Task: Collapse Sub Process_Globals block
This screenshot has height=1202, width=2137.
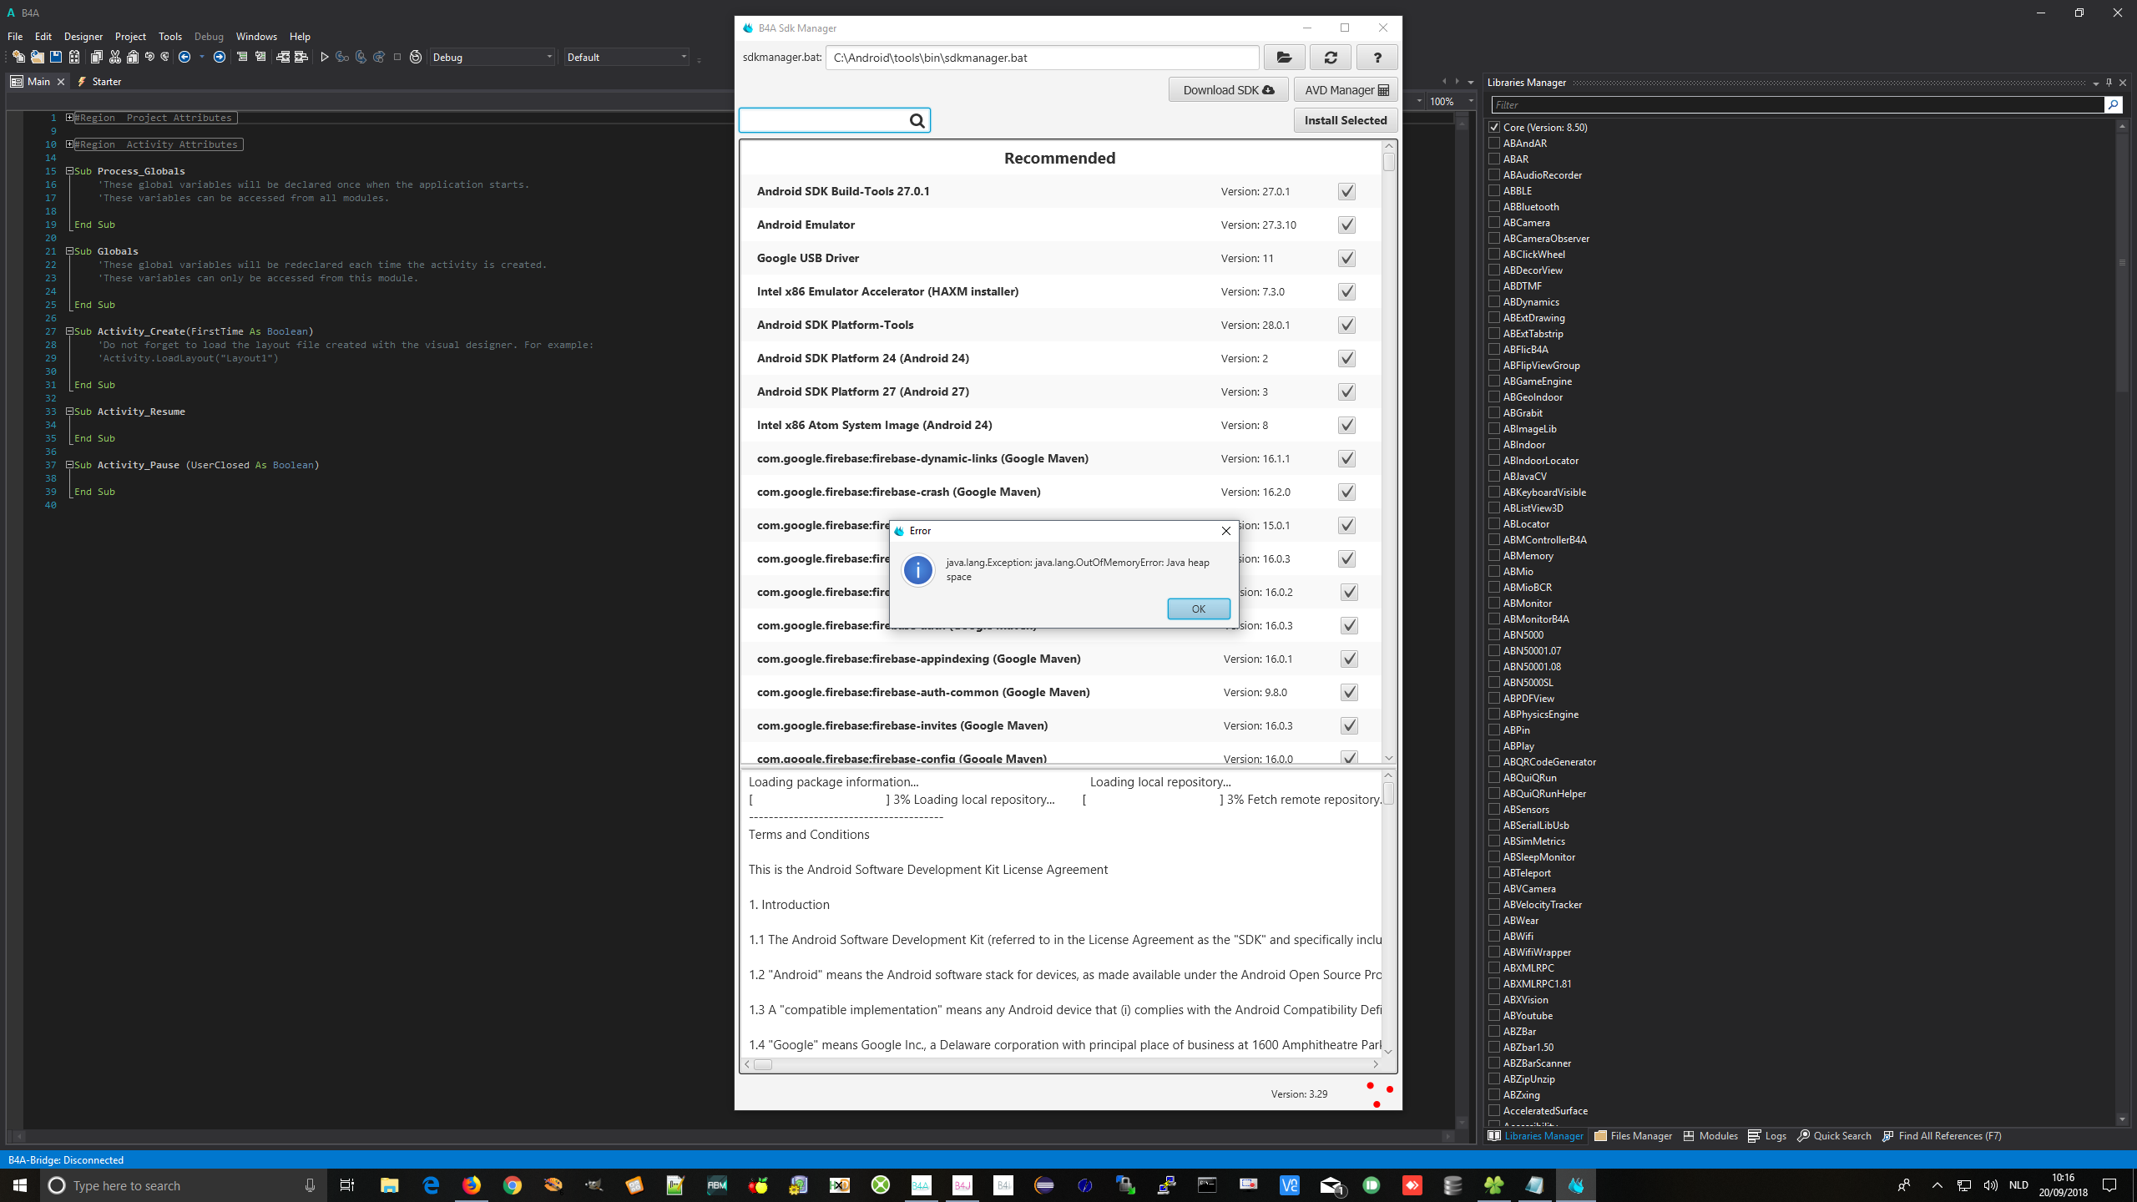Action: point(69,171)
